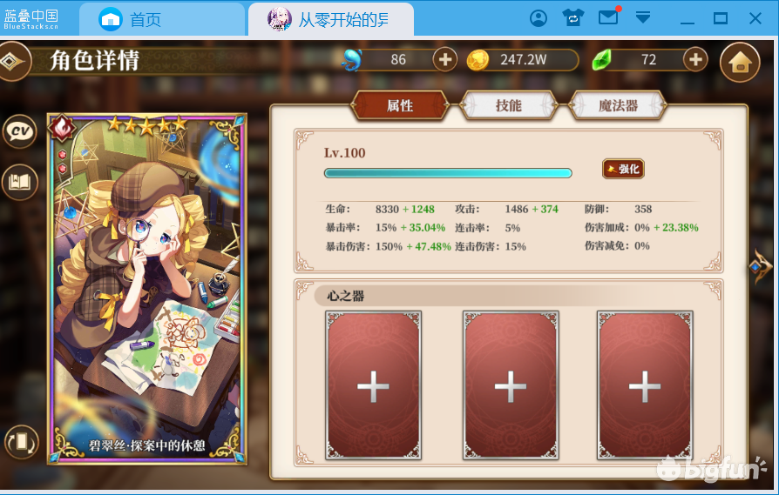The image size is (779, 495).
Task: Open BlueStacks account profile icon
Action: pos(539,19)
